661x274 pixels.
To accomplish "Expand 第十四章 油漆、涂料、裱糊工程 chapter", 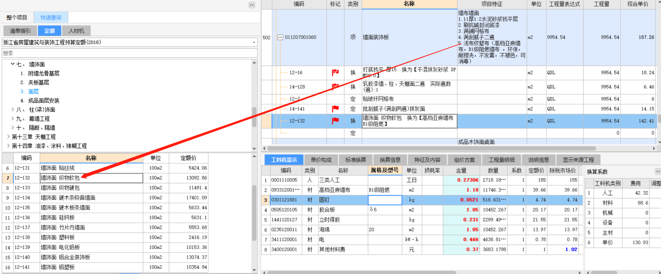I will coord(8,146).
